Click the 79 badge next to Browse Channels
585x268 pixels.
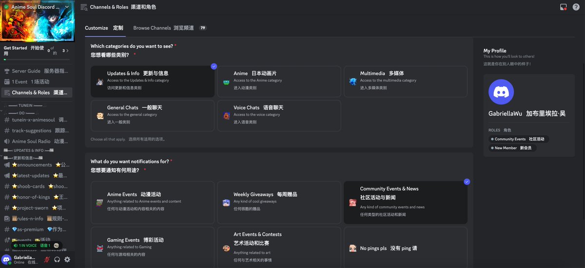(x=203, y=28)
